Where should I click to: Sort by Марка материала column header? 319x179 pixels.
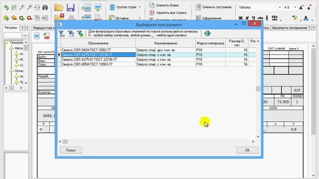(x=210, y=43)
